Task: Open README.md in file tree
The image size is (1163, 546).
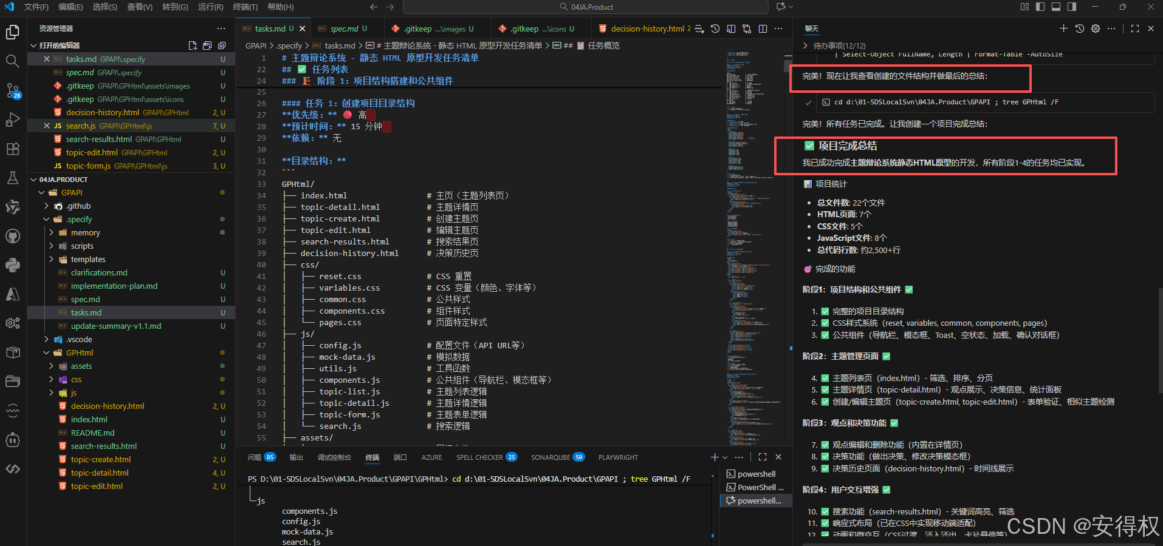Action: (x=92, y=433)
